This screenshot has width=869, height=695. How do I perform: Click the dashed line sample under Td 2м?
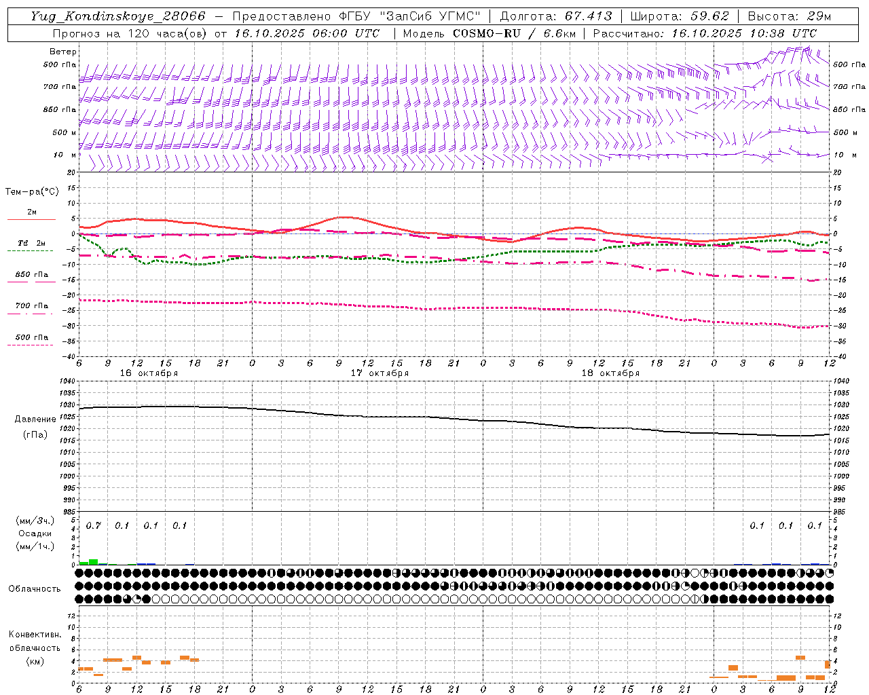[x=31, y=251]
